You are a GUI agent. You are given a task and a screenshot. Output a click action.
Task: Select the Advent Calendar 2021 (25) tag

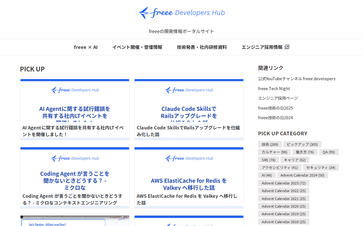(x=284, y=199)
